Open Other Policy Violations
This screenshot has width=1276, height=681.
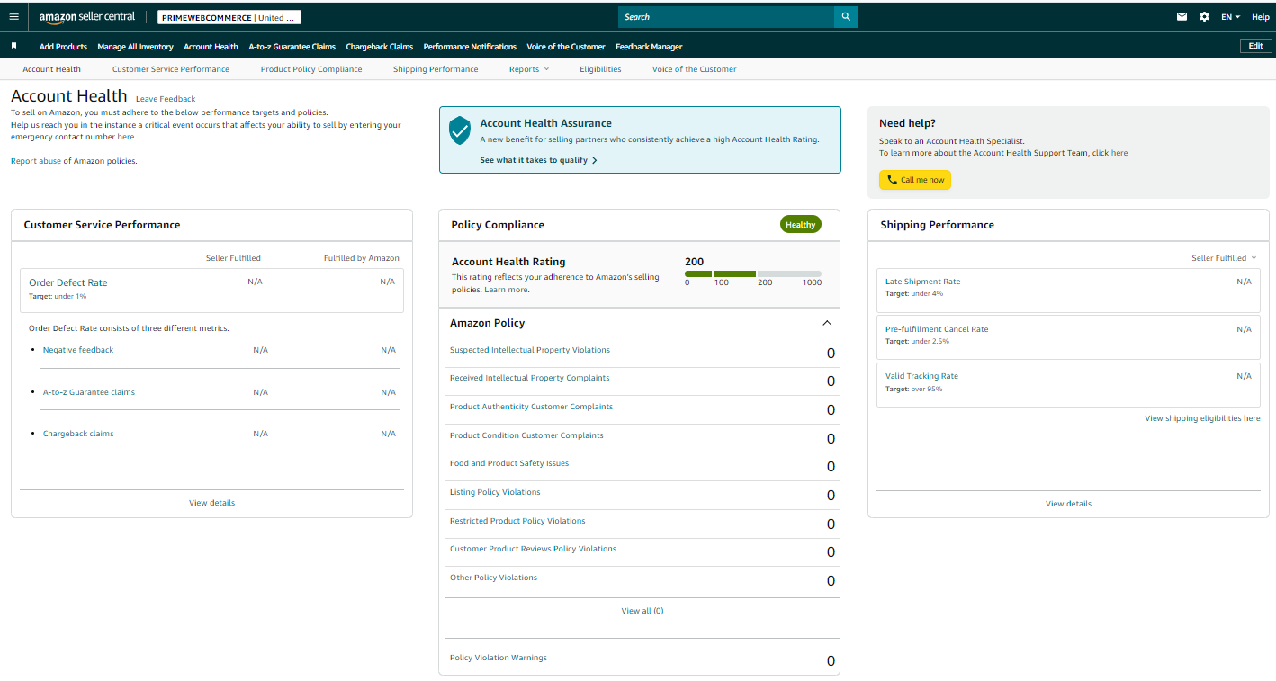493,578
